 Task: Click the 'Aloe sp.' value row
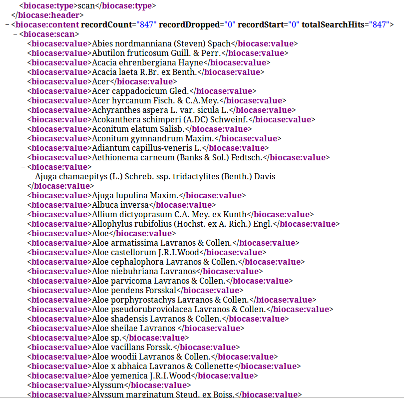click(x=108, y=338)
